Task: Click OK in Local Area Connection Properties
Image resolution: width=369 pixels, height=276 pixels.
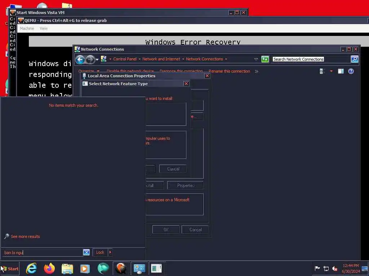Action: pyautogui.click(x=166, y=229)
